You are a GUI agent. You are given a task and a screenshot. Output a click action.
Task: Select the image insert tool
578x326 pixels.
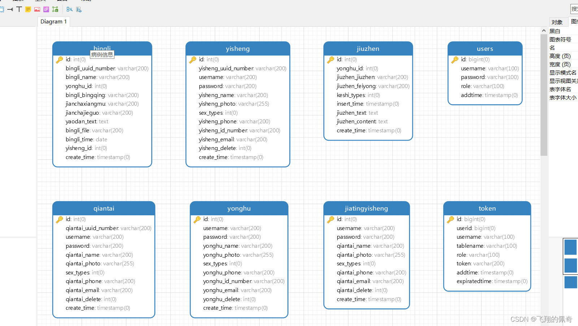37,9
